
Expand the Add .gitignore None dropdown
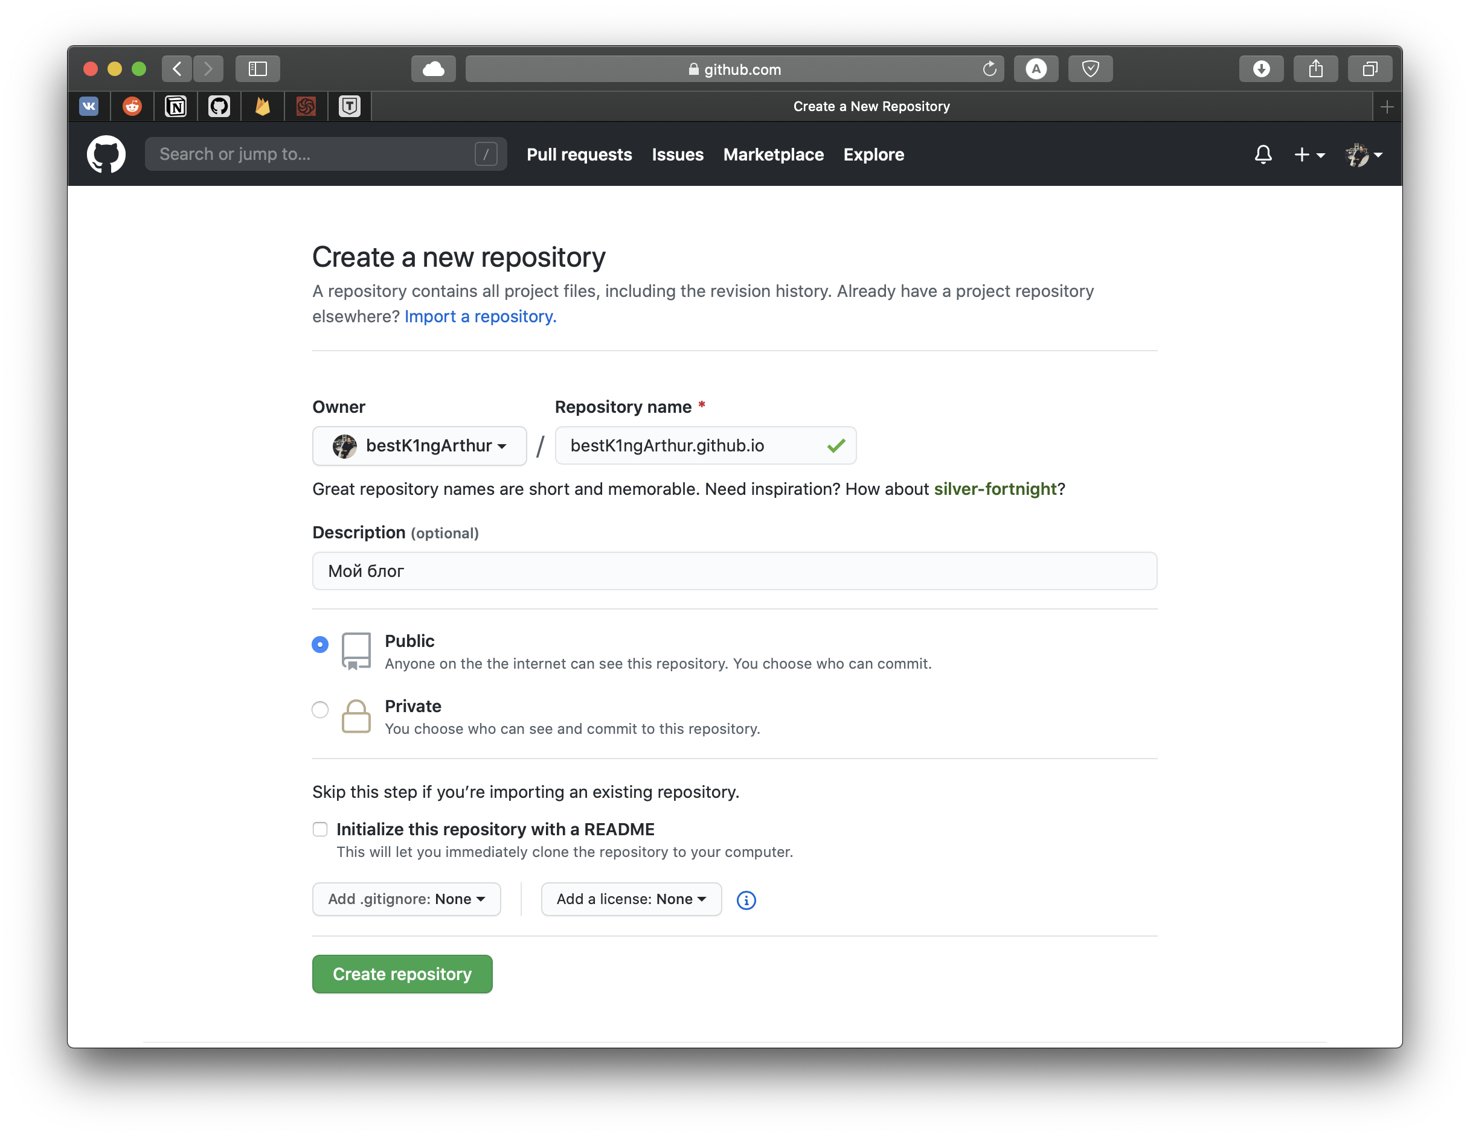(405, 899)
